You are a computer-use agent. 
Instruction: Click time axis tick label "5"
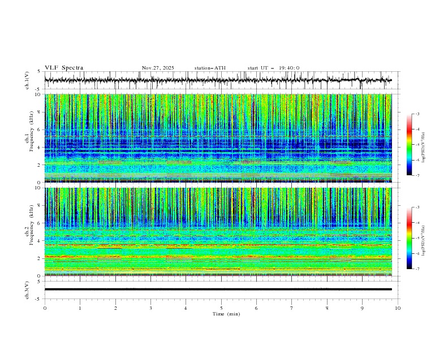pos(221,308)
